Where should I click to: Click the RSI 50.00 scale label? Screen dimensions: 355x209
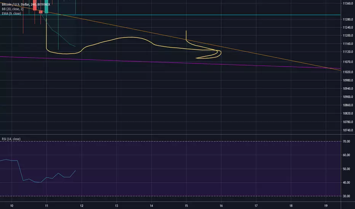(346, 169)
